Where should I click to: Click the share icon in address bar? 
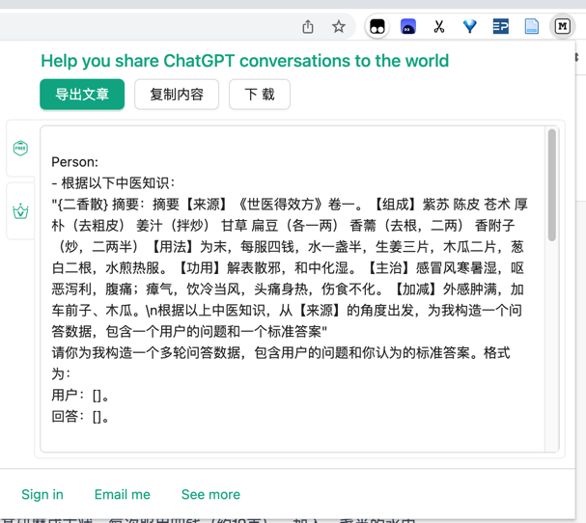[308, 27]
